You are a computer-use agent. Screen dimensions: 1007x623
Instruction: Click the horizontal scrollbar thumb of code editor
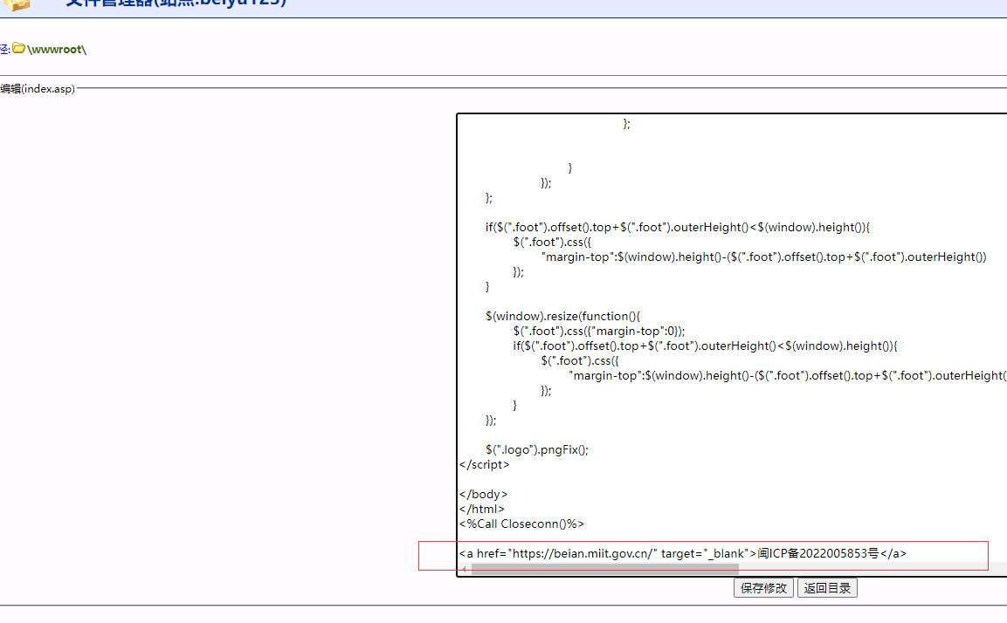pos(605,569)
